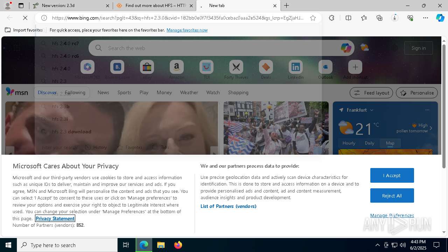Open the Copilot sidebar icon
This screenshot has height=252, width=448.
tap(440, 18)
